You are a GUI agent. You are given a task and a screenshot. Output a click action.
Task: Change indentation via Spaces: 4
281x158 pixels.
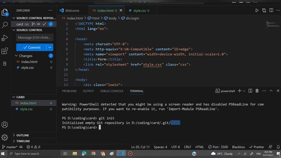coord(160,147)
